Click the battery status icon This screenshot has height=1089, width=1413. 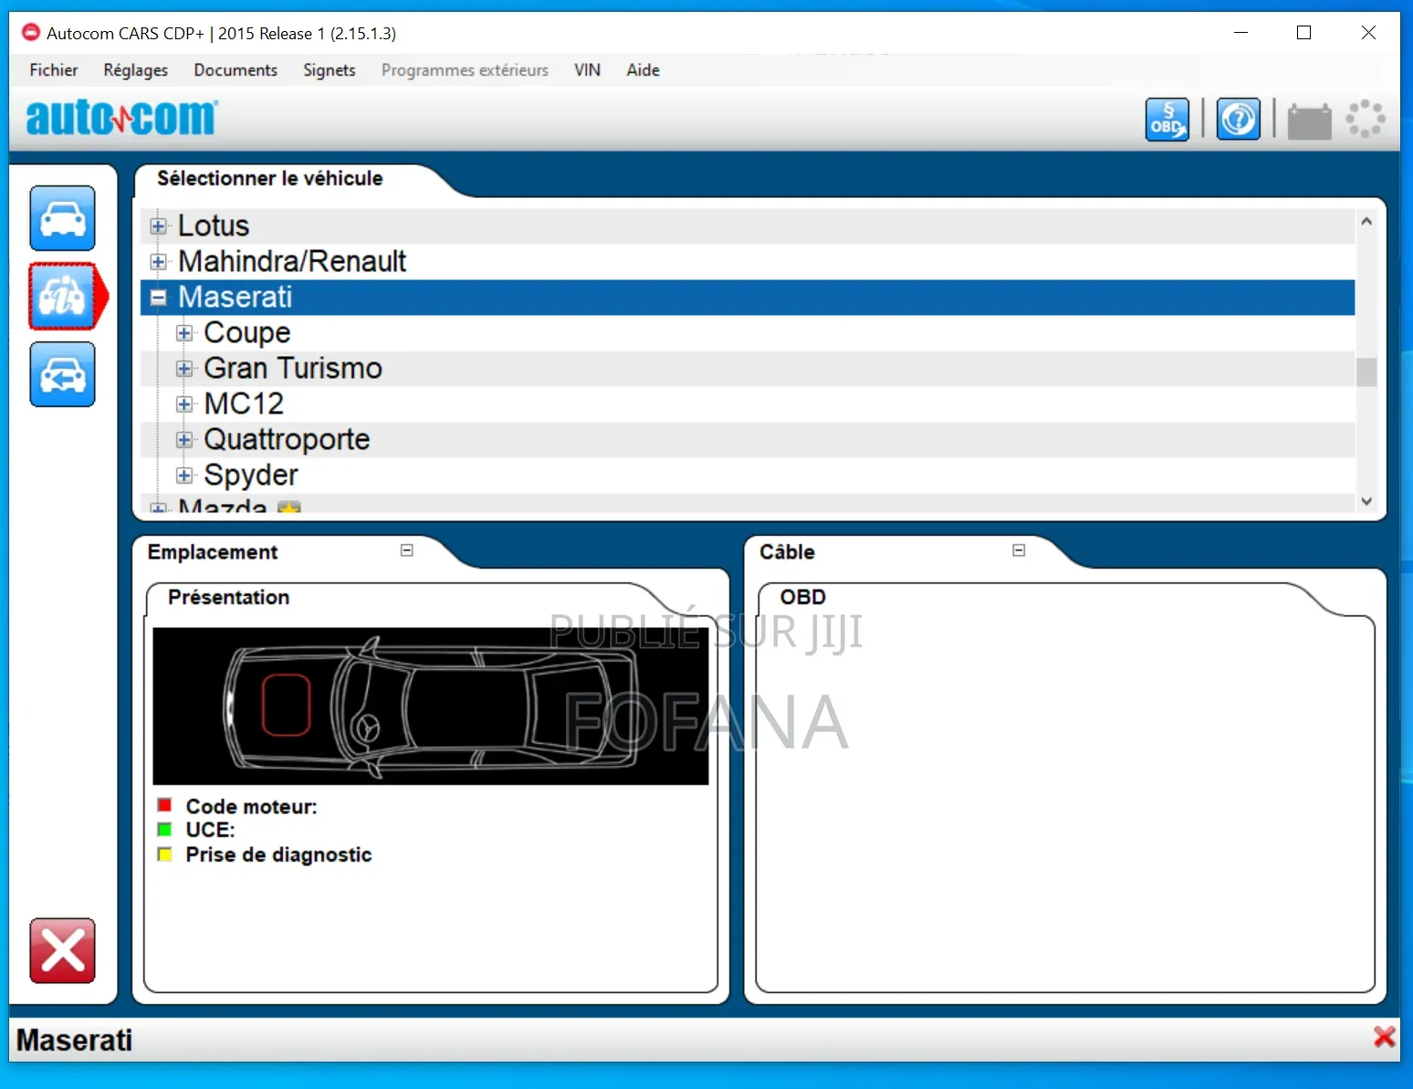[1309, 120]
